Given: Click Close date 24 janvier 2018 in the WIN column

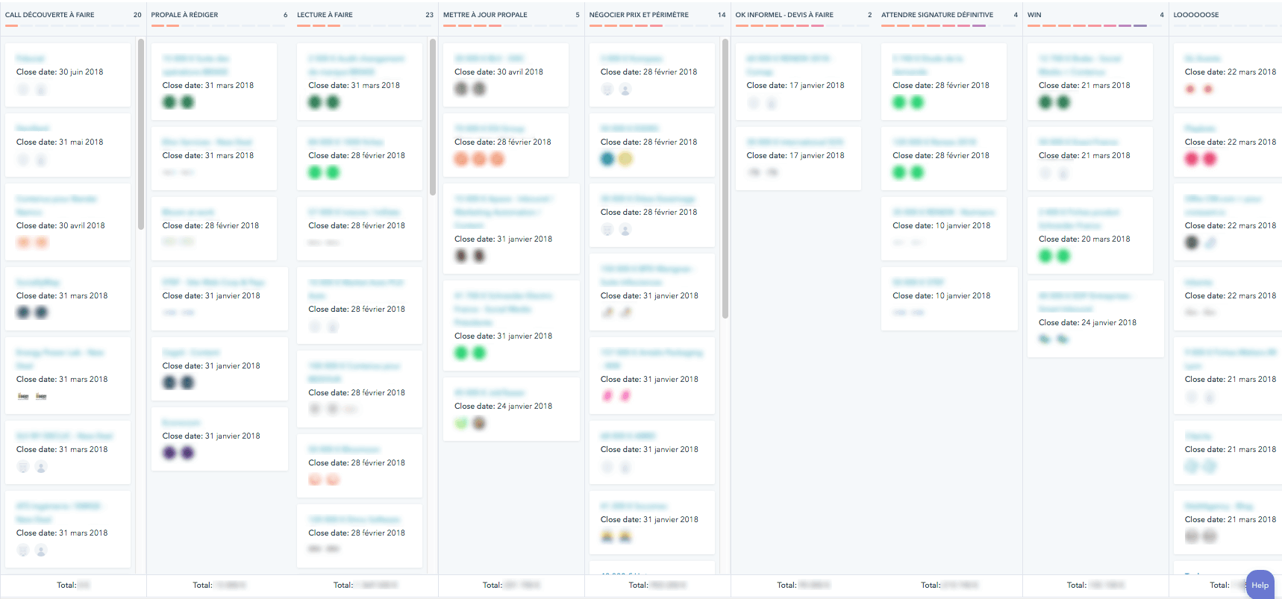Looking at the screenshot, I should (1087, 323).
